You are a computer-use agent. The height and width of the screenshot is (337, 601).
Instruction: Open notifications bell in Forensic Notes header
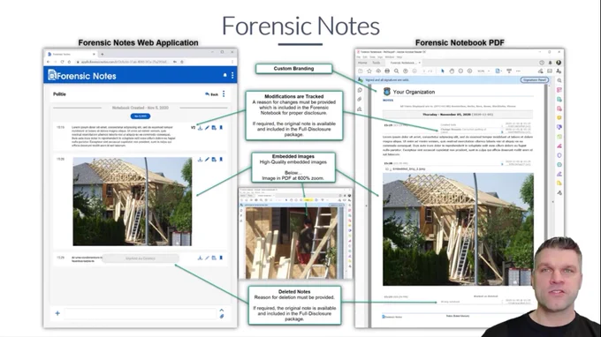tap(225, 75)
